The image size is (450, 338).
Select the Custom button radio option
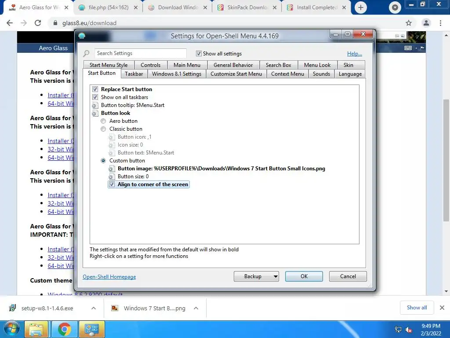pos(103,161)
